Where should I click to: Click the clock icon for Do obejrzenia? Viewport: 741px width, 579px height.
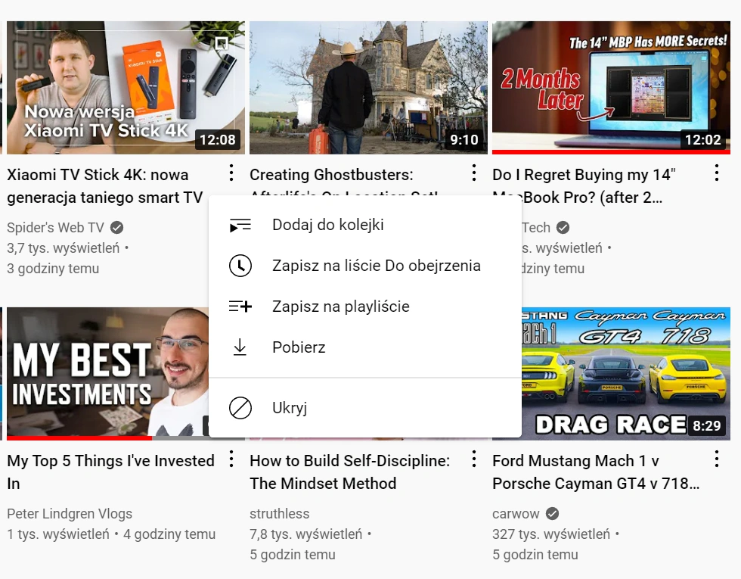(240, 266)
